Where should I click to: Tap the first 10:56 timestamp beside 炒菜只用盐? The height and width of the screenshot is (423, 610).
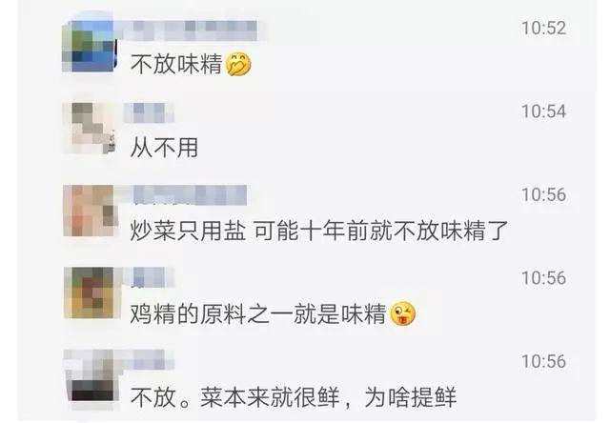[543, 194]
